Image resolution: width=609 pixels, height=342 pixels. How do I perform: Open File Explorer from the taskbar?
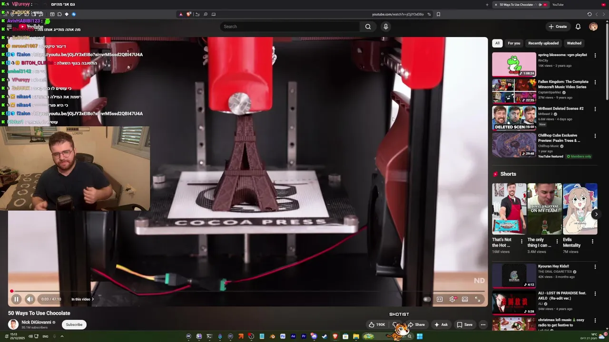[x=356, y=336]
